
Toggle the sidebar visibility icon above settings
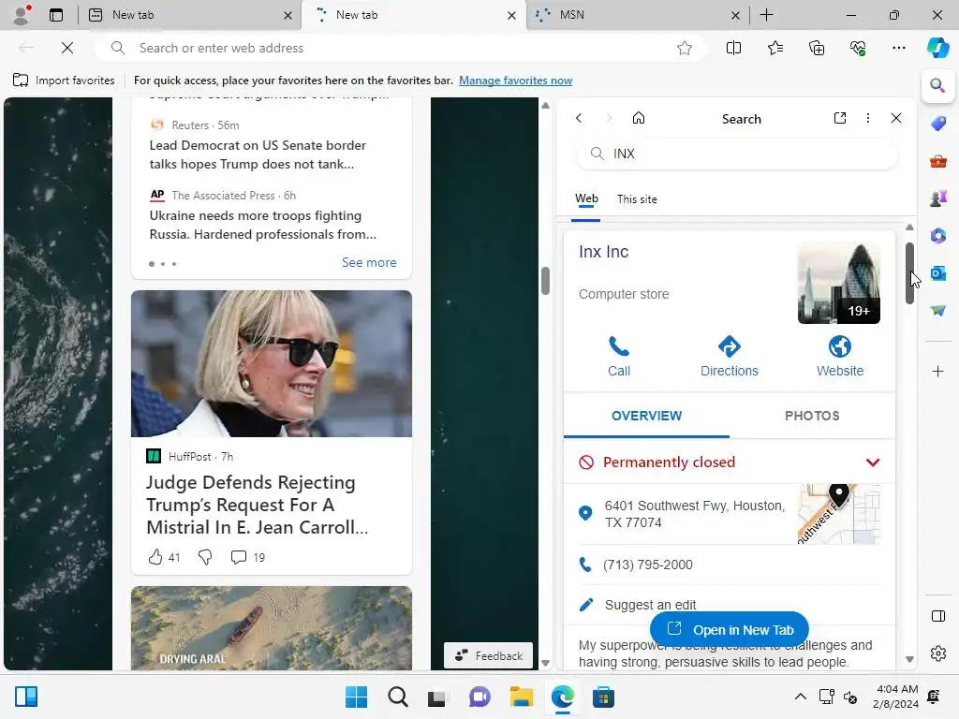pos(937,616)
